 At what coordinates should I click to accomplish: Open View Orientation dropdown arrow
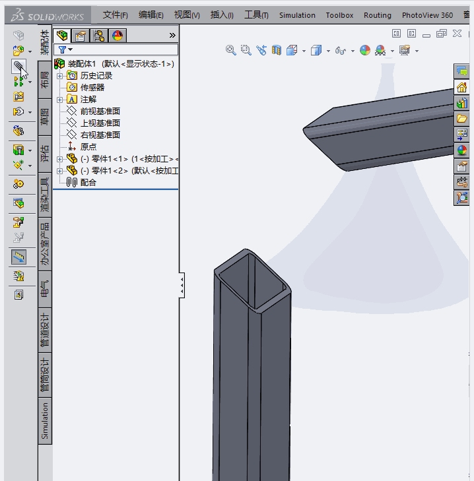point(304,51)
